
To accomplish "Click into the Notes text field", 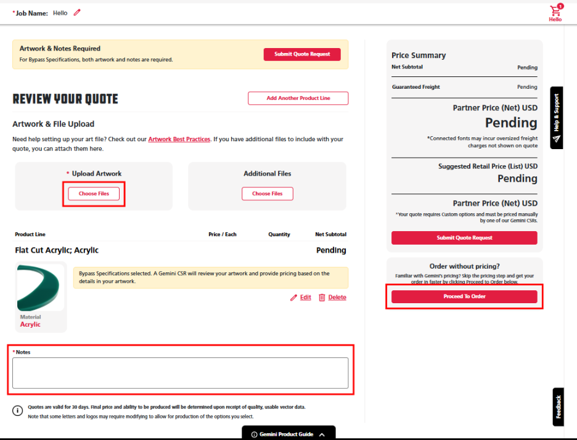I will click(180, 373).
